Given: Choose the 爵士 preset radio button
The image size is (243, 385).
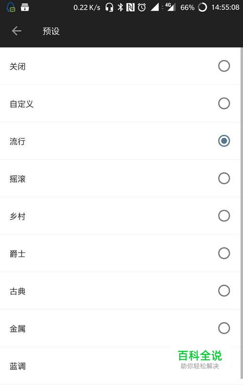Looking at the screenshot, I should (x=224, y=253).
